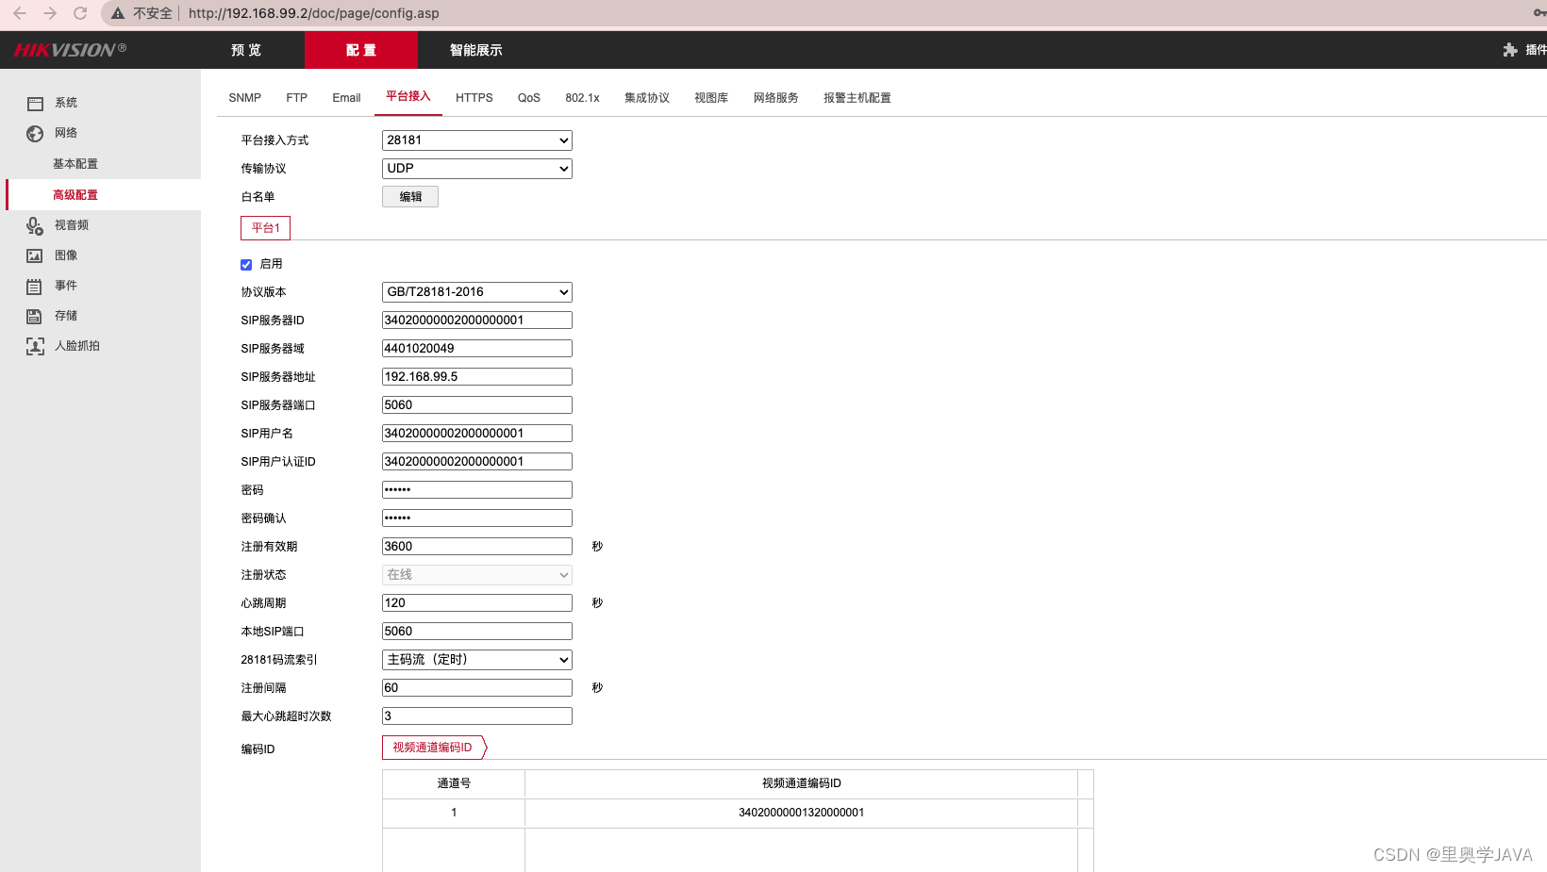This screenshot has height=872, width=1547.
Task: Open 事件 in the sidebar
Action: click(x=66, y=286)
